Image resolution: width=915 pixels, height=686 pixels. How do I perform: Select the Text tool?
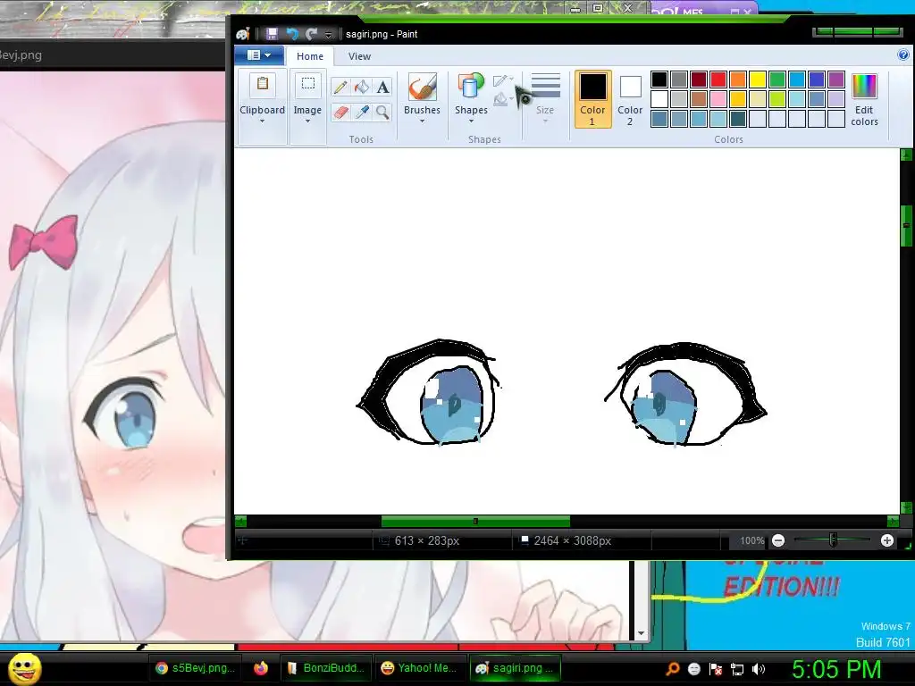pyautogui.click(x=382, y=87)
